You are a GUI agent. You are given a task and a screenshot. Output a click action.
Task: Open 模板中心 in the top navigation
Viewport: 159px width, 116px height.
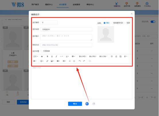pyautogui.click(x=49, y=5)
